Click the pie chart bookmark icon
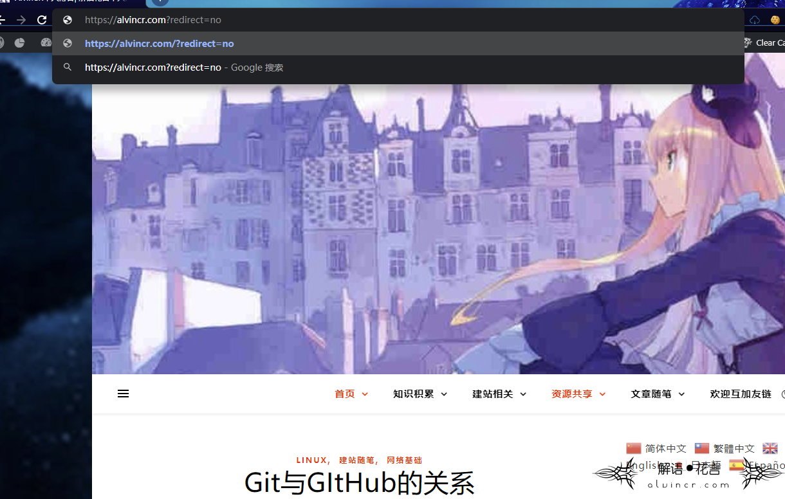 tap(20, 42)
